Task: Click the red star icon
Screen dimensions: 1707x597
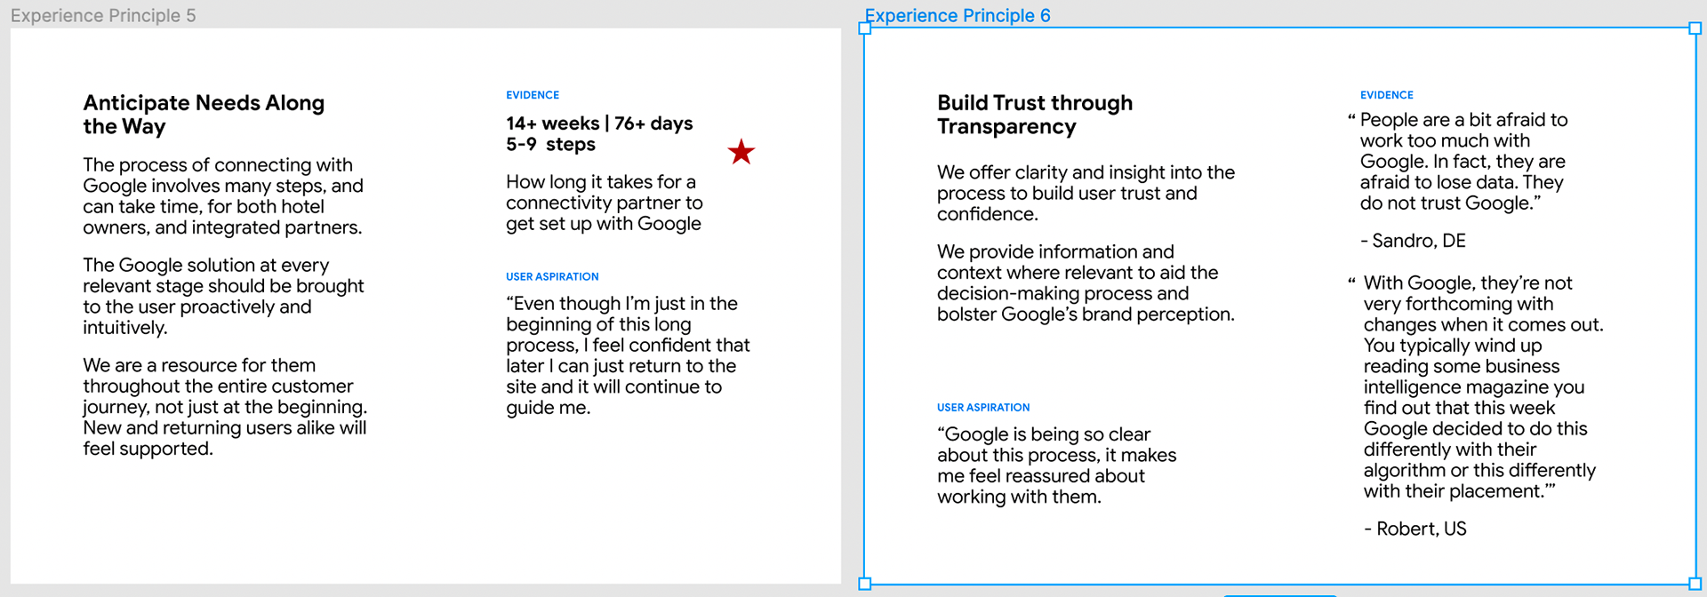Action: [741, 152]
